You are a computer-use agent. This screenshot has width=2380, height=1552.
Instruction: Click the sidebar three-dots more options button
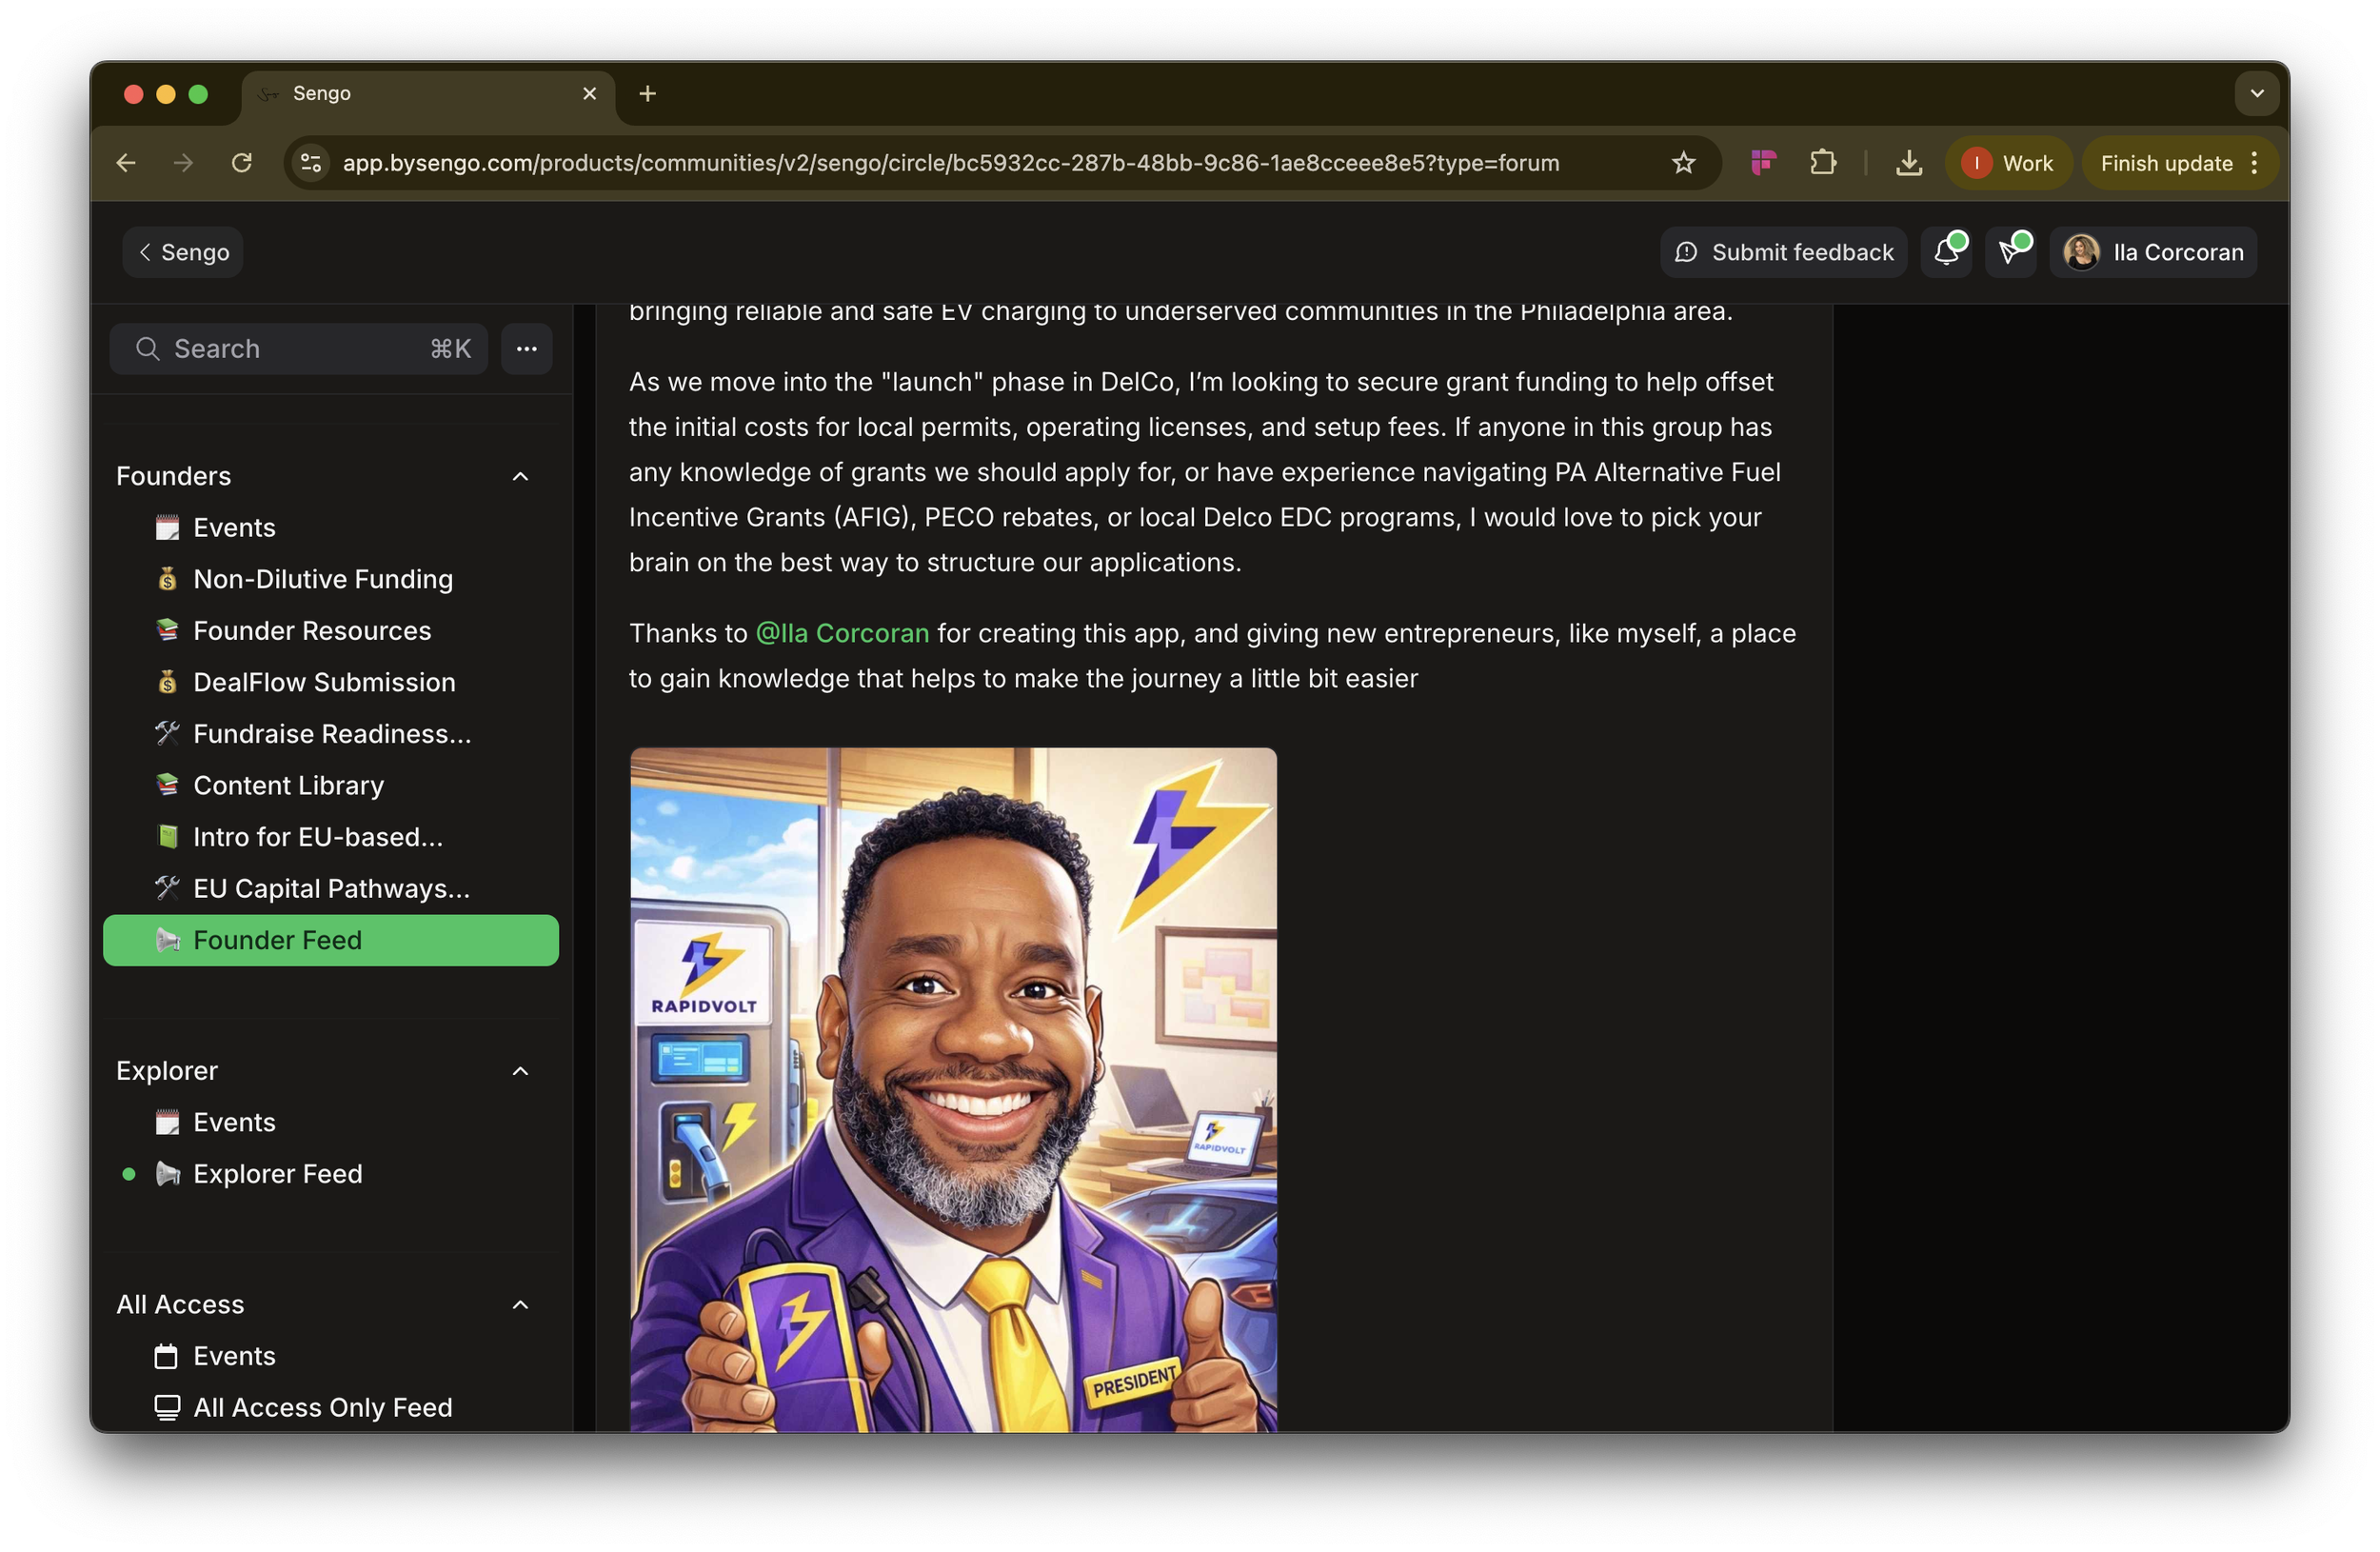point(527,349)
